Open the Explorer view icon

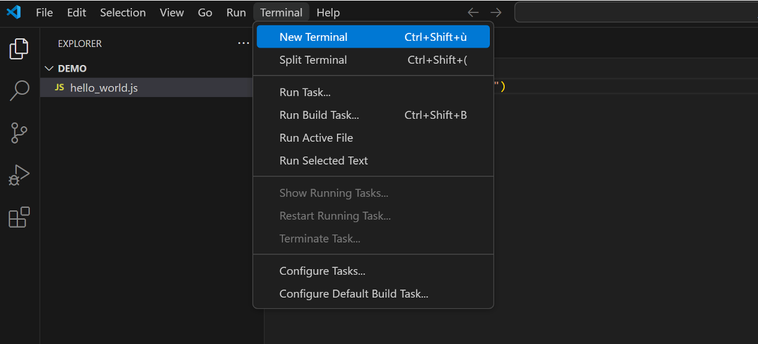tap(19, 49)
